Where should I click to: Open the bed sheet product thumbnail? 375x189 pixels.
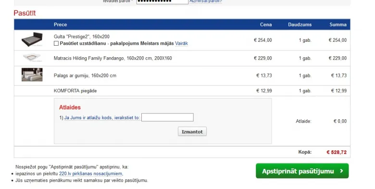[32, 75]
